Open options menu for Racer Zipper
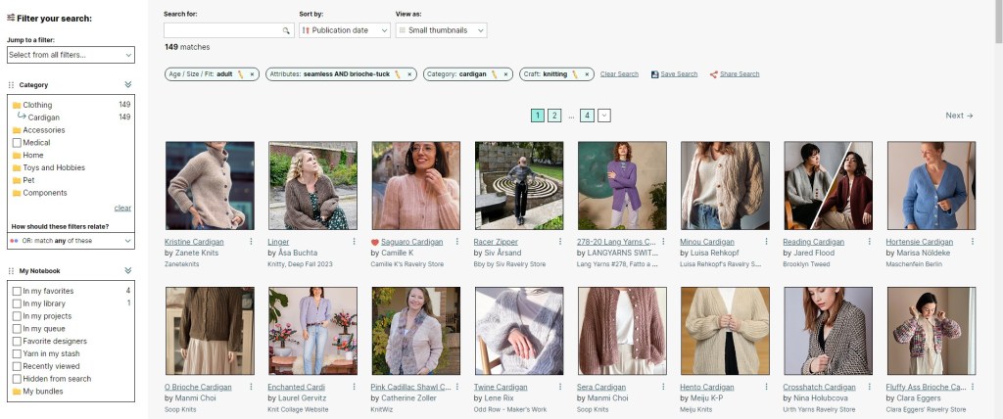 pos(559,242)
